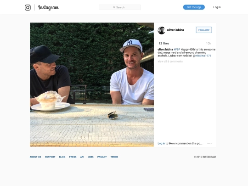Open the oliver.lubina username in header

(x=175, y=30)
